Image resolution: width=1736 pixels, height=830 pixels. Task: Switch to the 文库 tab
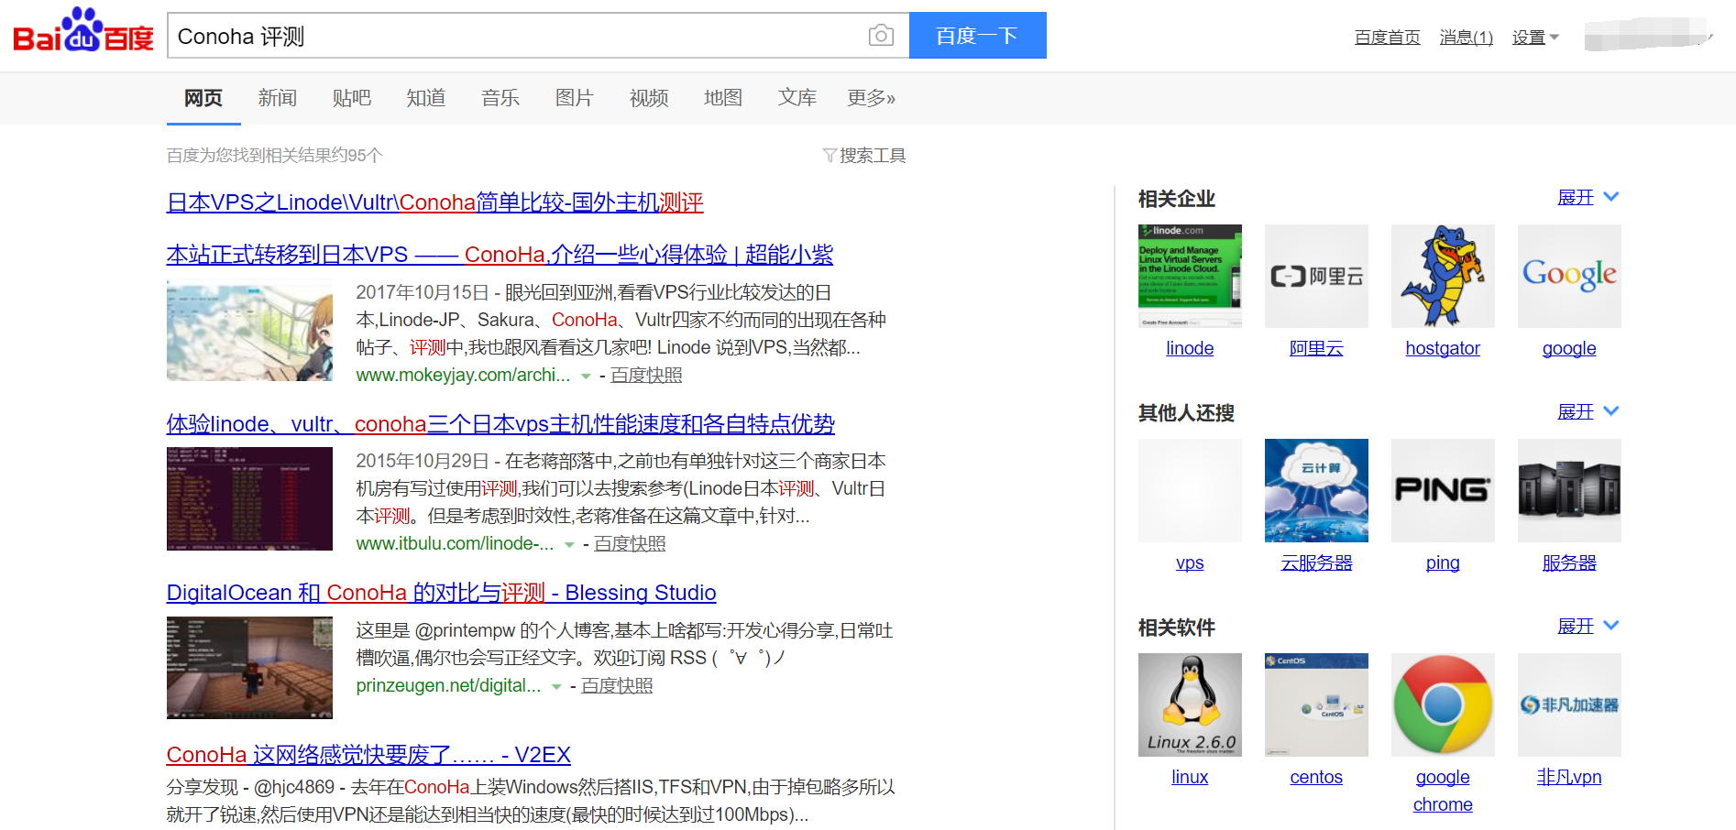797,98
